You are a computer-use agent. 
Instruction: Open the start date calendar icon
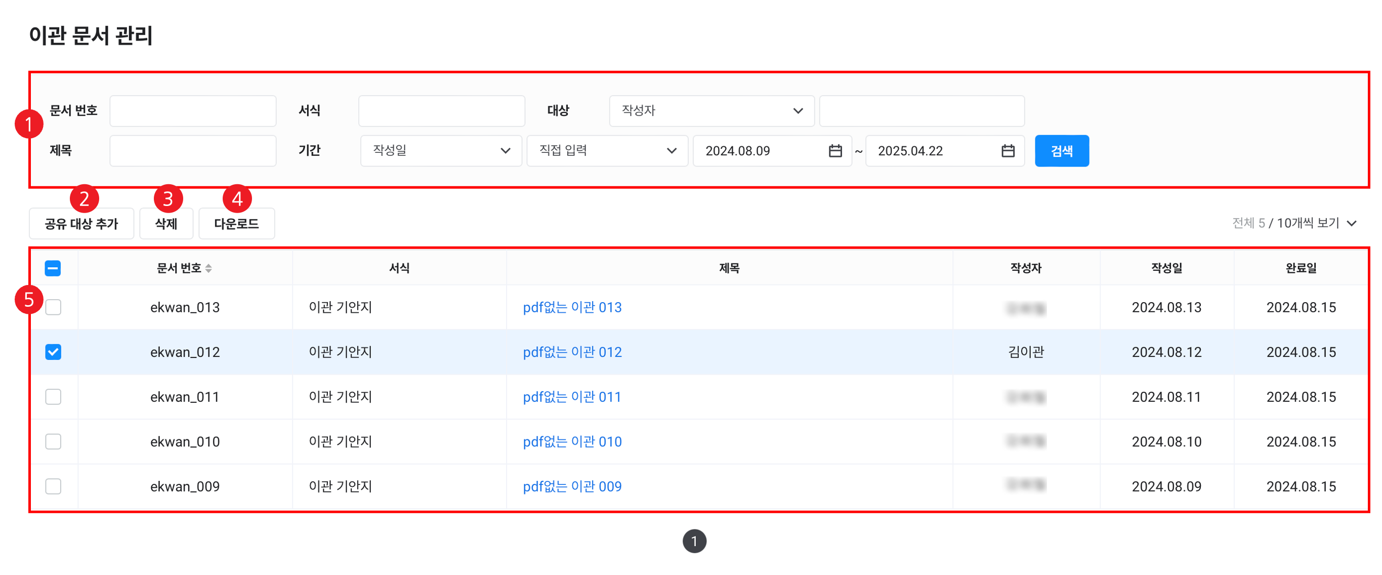pyautogui.click(x=835, y=151)
